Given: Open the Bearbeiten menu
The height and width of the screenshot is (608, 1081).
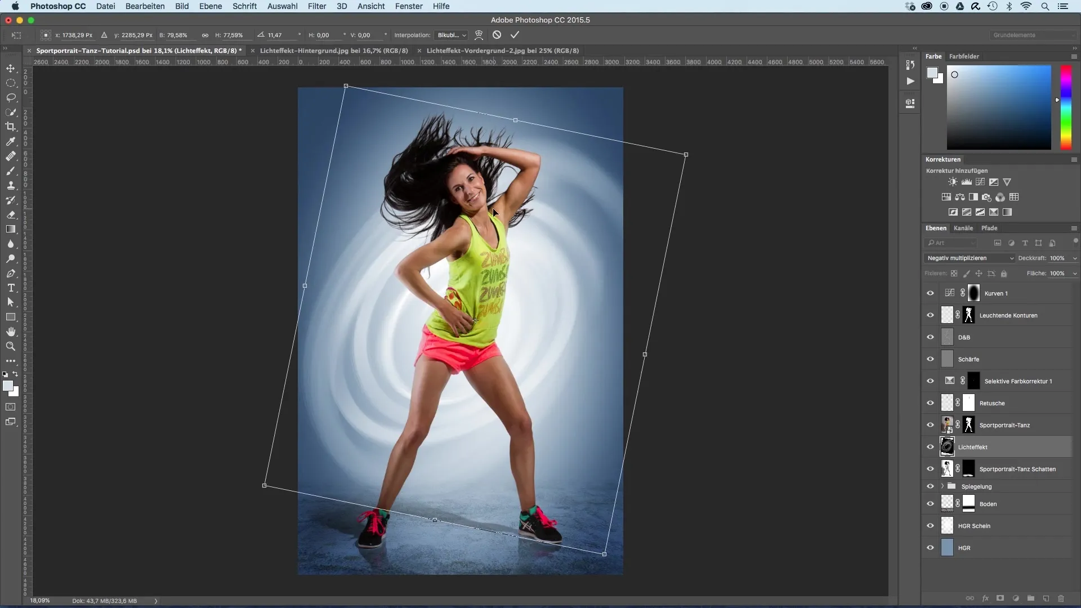Looking at the screenshot, I should pyautogui.click(x=145, y=6).
